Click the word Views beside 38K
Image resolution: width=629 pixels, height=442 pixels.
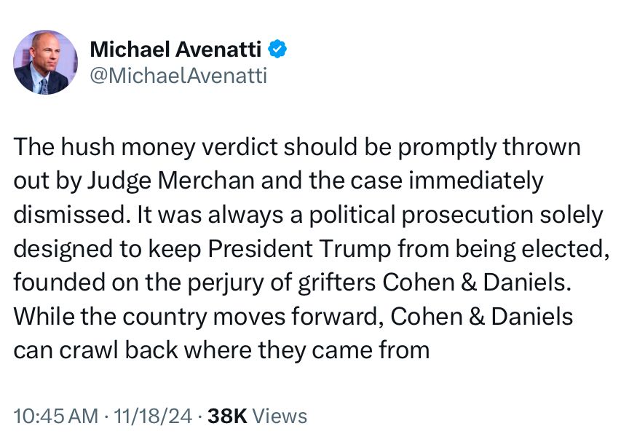click(280, 416)
